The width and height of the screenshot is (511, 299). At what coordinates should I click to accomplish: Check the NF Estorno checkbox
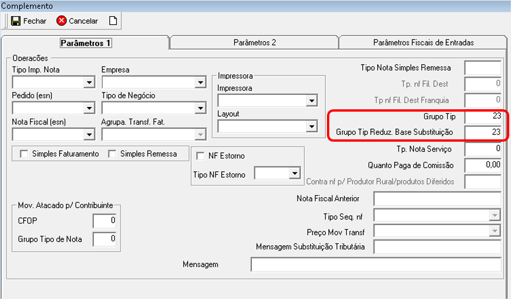(200, 156)
